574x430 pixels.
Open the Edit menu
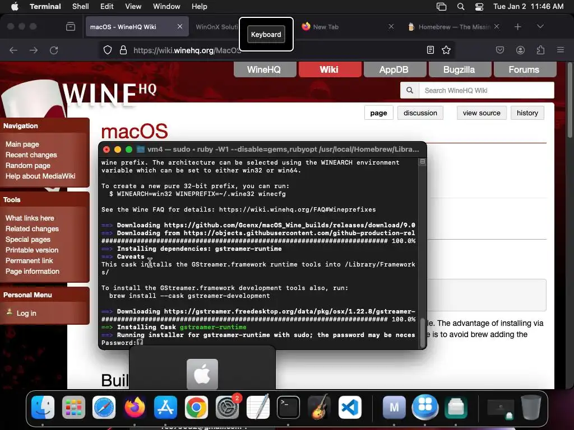coord(107,7)
